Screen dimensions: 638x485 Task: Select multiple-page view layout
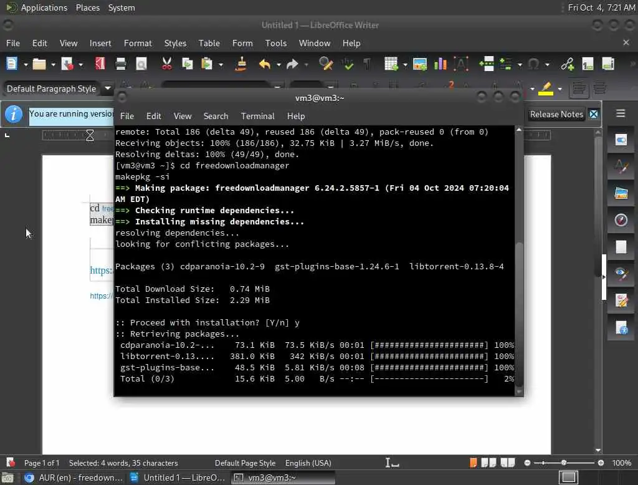pos(488,463)
